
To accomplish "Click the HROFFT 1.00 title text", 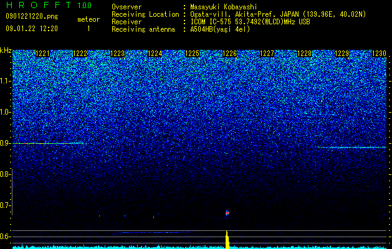I will (49, 5).
